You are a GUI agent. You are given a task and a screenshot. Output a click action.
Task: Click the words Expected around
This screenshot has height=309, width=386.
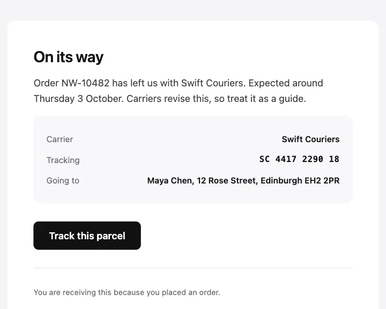coord(286,83)
